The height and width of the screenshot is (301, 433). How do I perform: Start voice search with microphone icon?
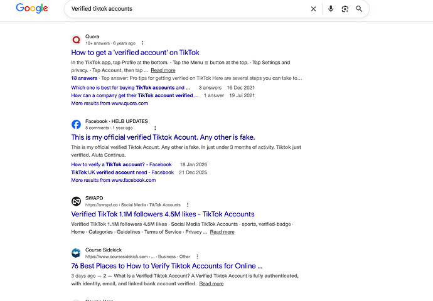point(331,9)
